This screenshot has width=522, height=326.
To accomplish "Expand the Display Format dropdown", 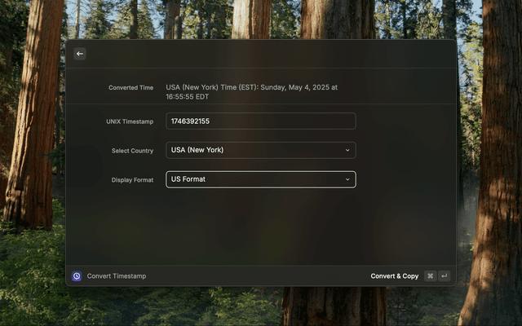I will [260, 179].
